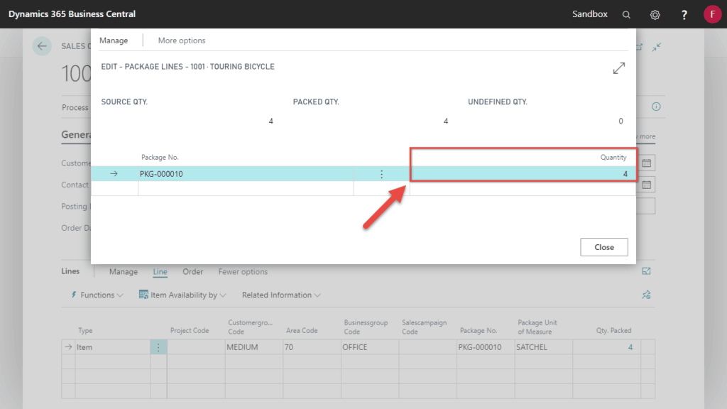
Task: Click More options in the dialog
Action: point(182,40)
